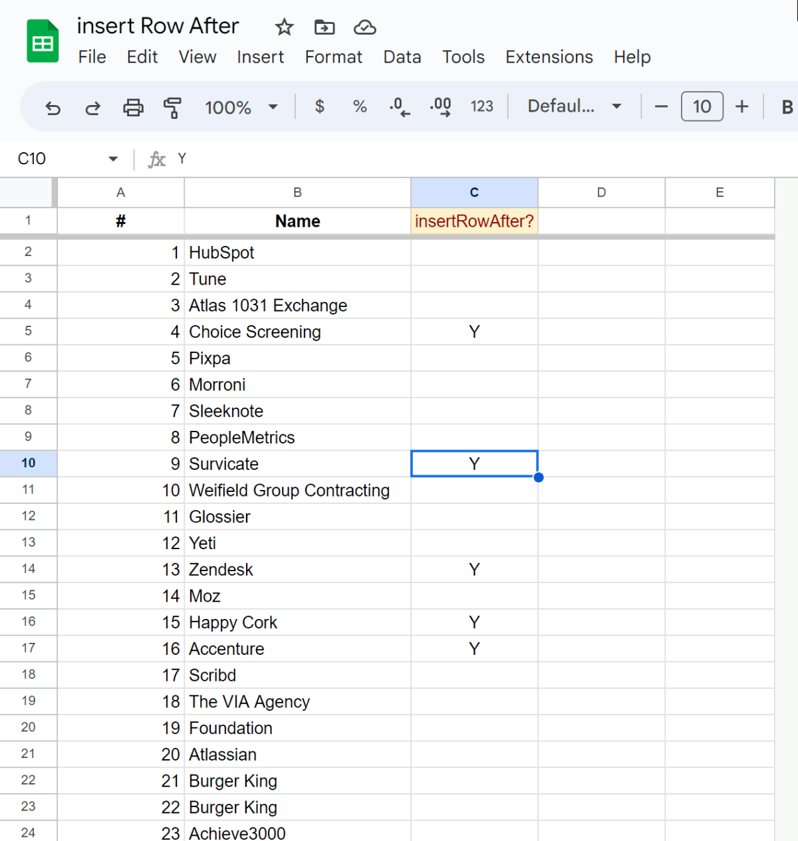798x841 pixels.
Task: Open the Extensions menu
Action: [549, 57]
